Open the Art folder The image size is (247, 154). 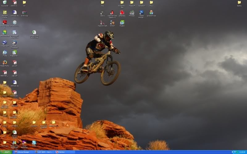pyautogui.click(x=24, y=3)
